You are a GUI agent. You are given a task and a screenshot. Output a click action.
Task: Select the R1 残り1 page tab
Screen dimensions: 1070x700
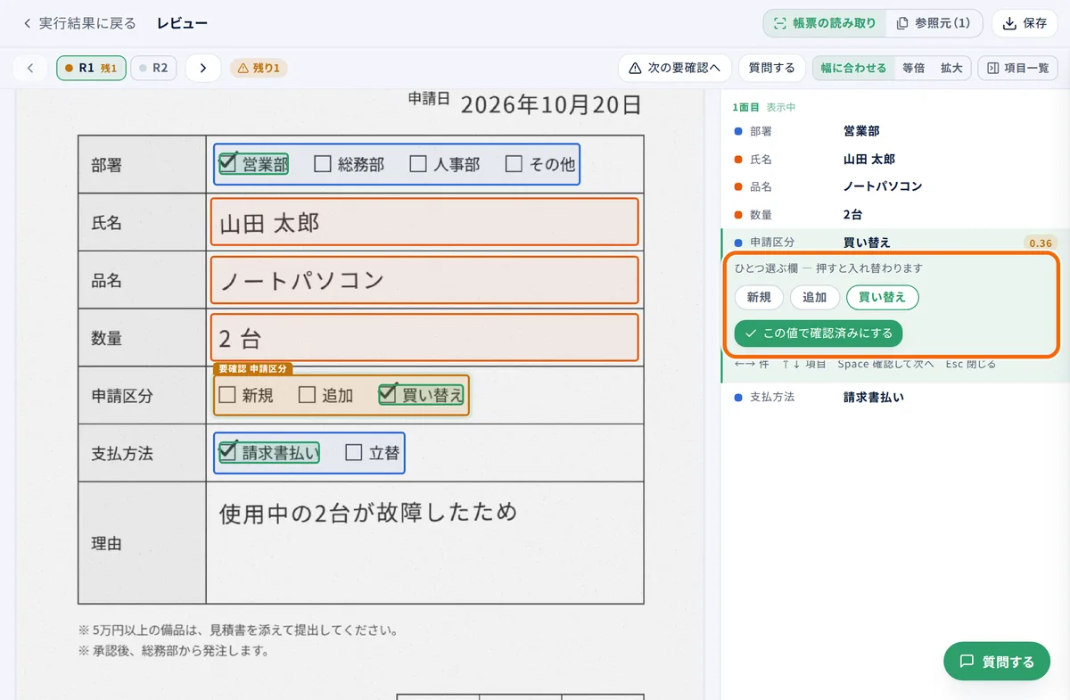point(91,68)
